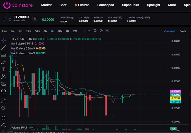Click the chart crop/snapshot tool icon
Screen dimensions: 191x133
point(95,31)
